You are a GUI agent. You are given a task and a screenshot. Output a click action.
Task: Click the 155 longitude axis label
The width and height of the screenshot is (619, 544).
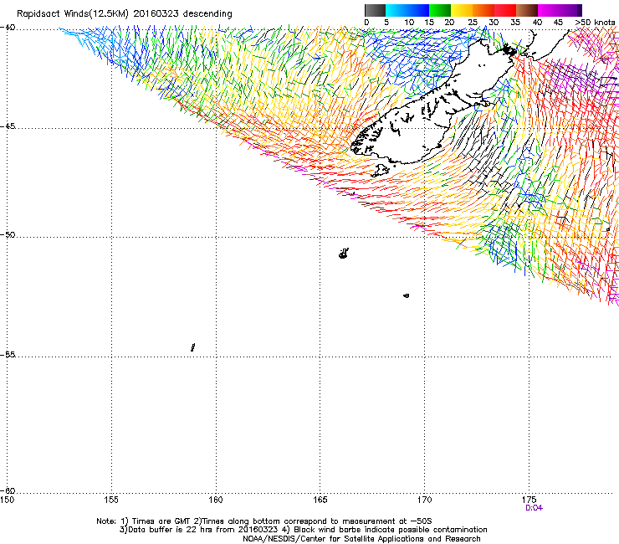111,500
